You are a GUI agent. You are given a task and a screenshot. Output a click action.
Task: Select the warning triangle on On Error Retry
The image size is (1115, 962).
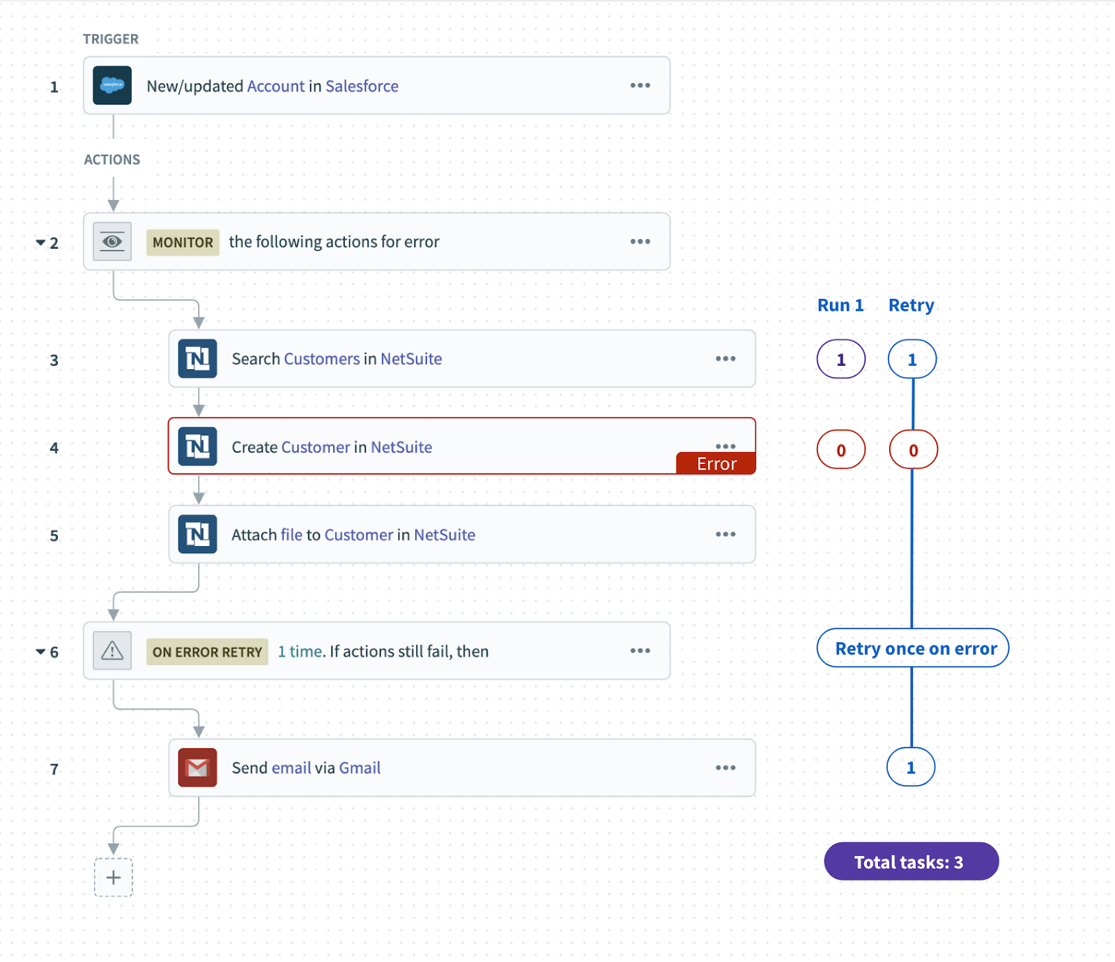(x=111, y=651)
